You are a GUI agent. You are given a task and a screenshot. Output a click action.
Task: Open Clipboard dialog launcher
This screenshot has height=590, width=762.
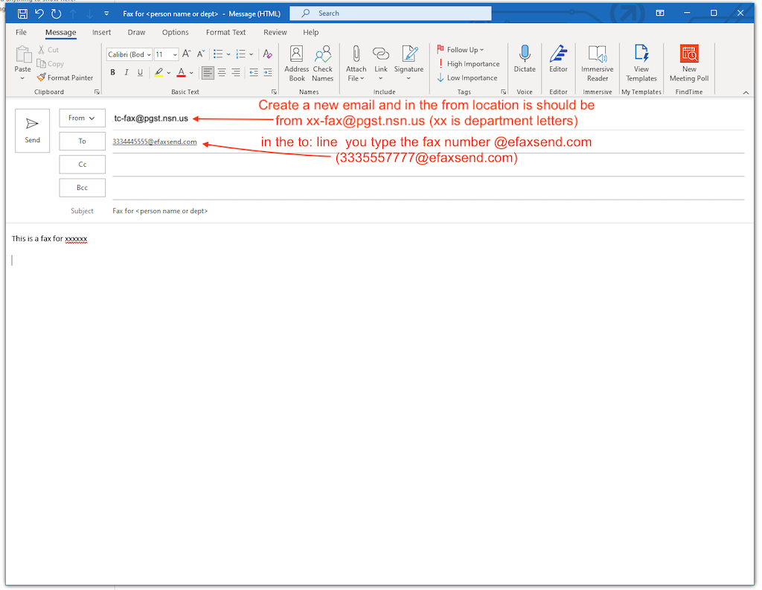[x=97, y=92]
